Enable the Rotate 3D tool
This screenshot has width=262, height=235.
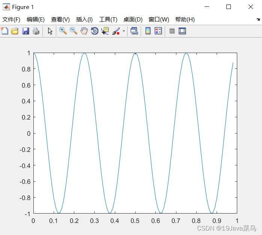(x=95, y=31)
